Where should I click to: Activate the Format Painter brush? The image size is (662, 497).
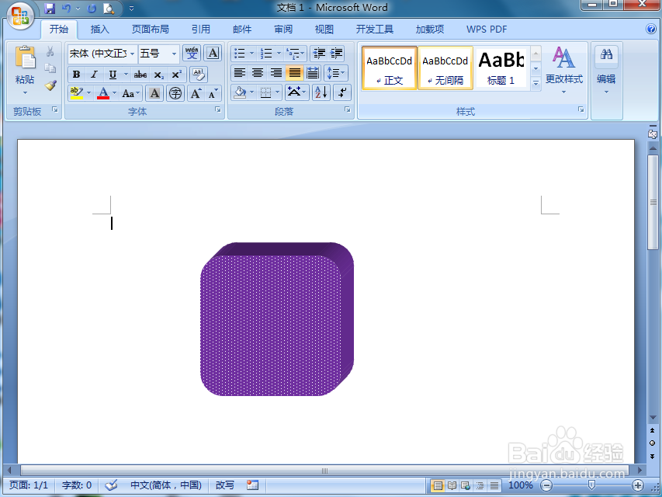(x=50, y=85)
